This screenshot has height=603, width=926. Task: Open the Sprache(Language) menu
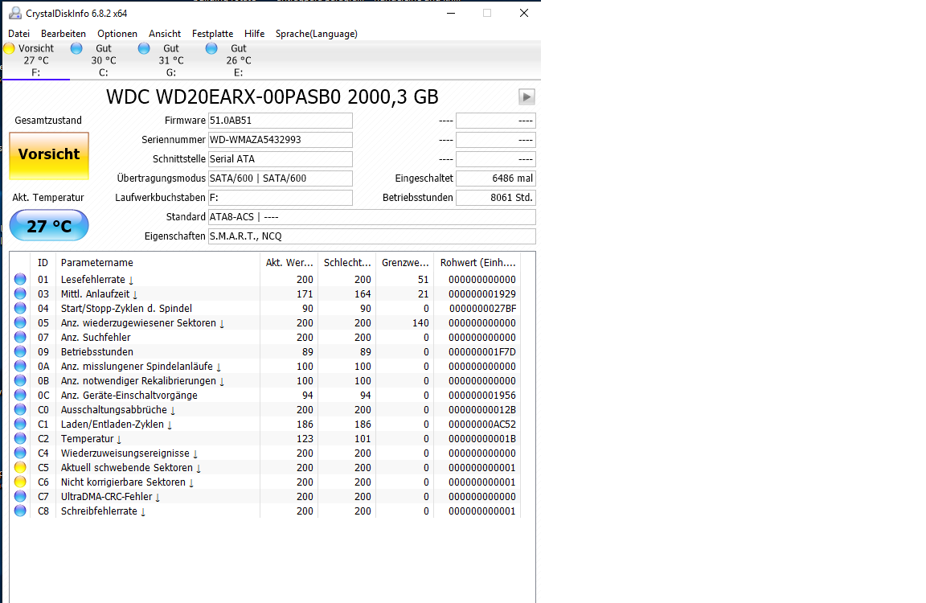317,34
